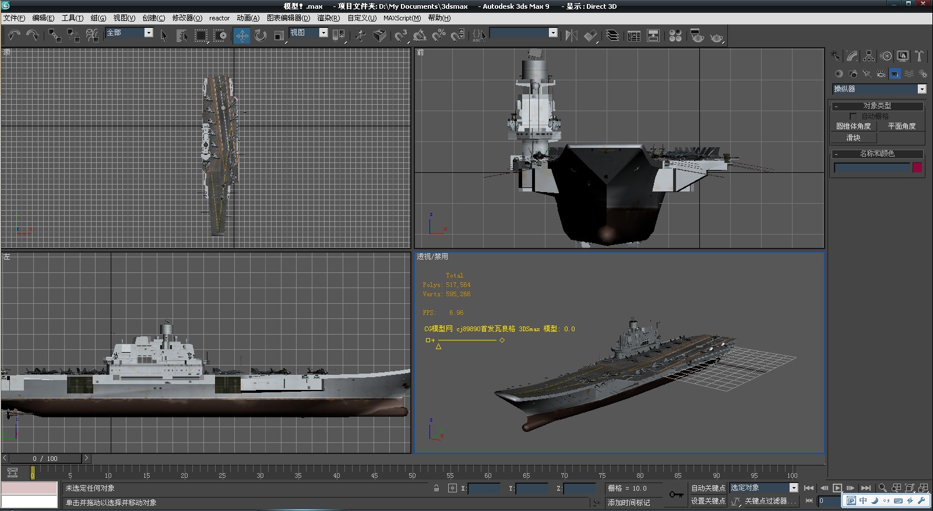933x511 pixels.
Task: Expand the 操纵器 category dropdown
Action: tap(922, 89)
